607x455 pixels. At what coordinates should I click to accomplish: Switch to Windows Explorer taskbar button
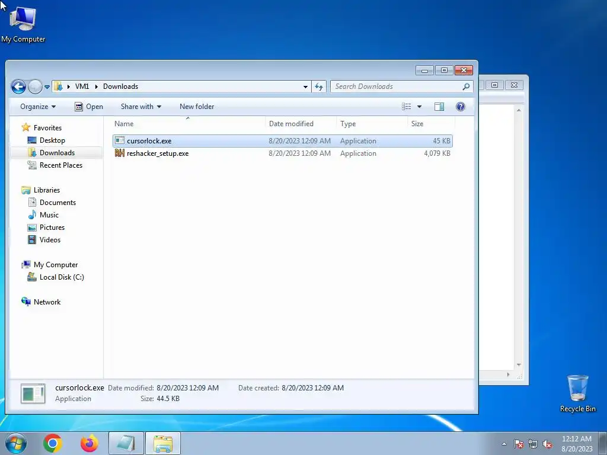tap(163, 443)
